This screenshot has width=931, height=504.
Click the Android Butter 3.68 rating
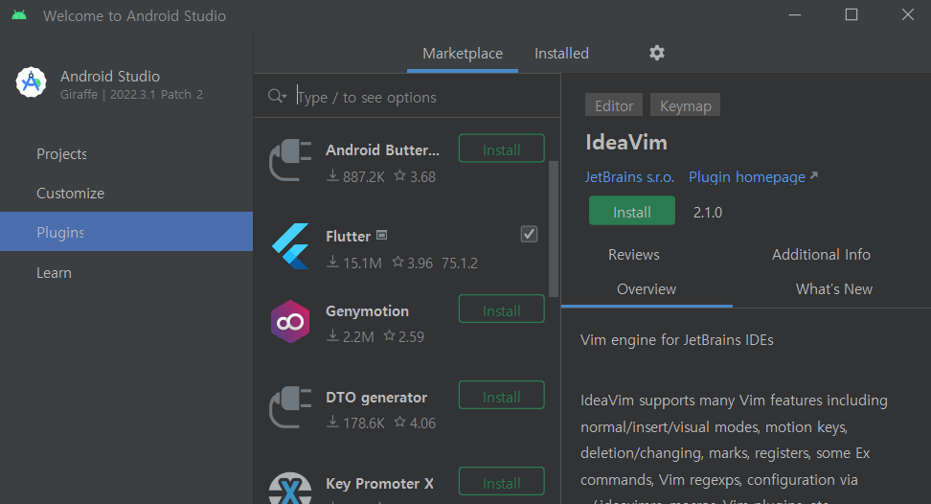pyautogui.click(x=415, y=177)
